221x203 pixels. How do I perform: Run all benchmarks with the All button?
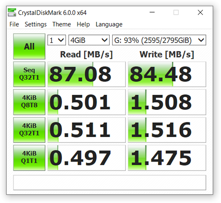(29, 46)
